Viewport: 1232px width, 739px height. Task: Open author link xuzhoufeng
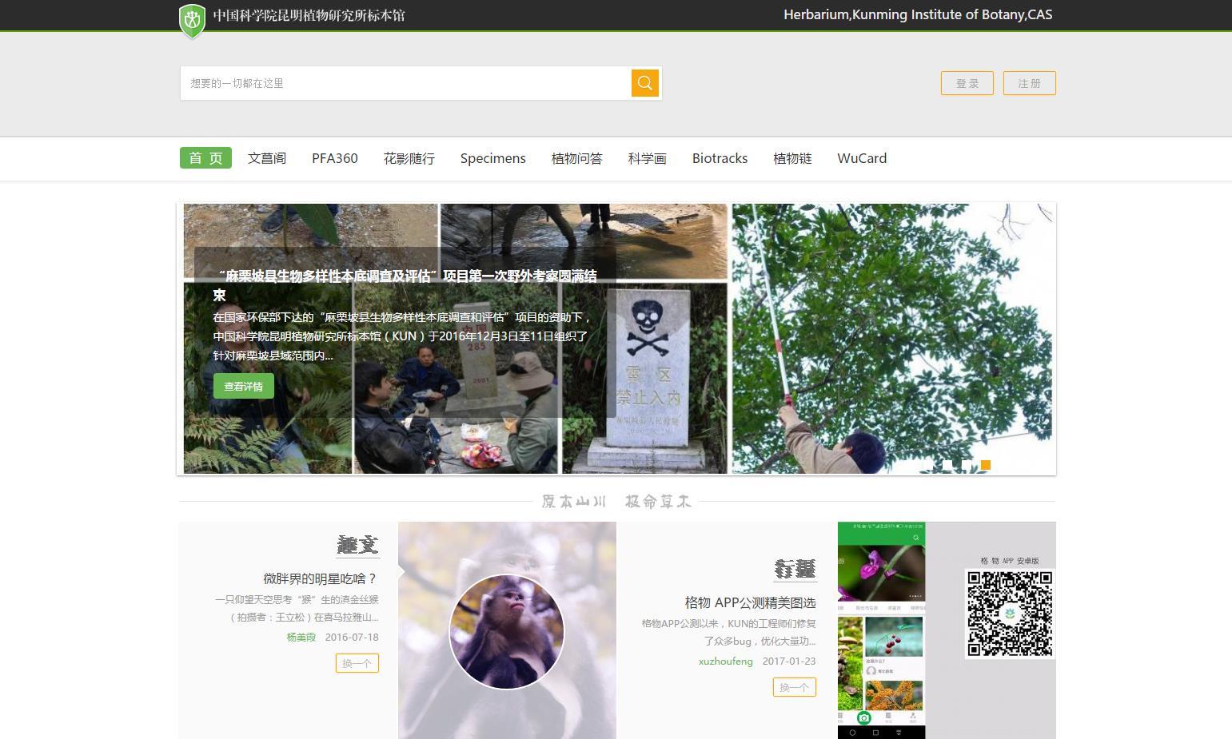[725, 662]
